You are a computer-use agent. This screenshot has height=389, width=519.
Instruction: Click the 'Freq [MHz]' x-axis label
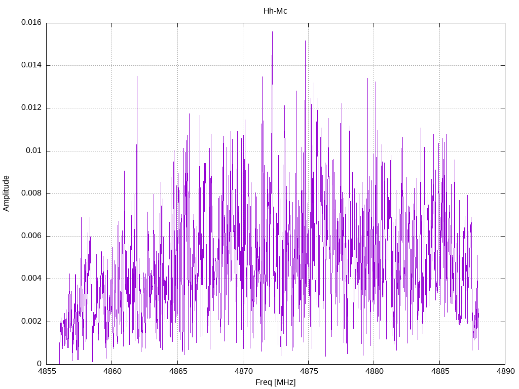click(x=275, y=382)
